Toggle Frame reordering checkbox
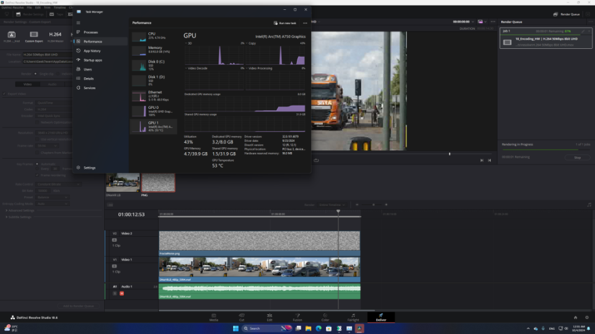Image resolution: width=595 pixels, height=334 pixels. (x=37, y=175)
